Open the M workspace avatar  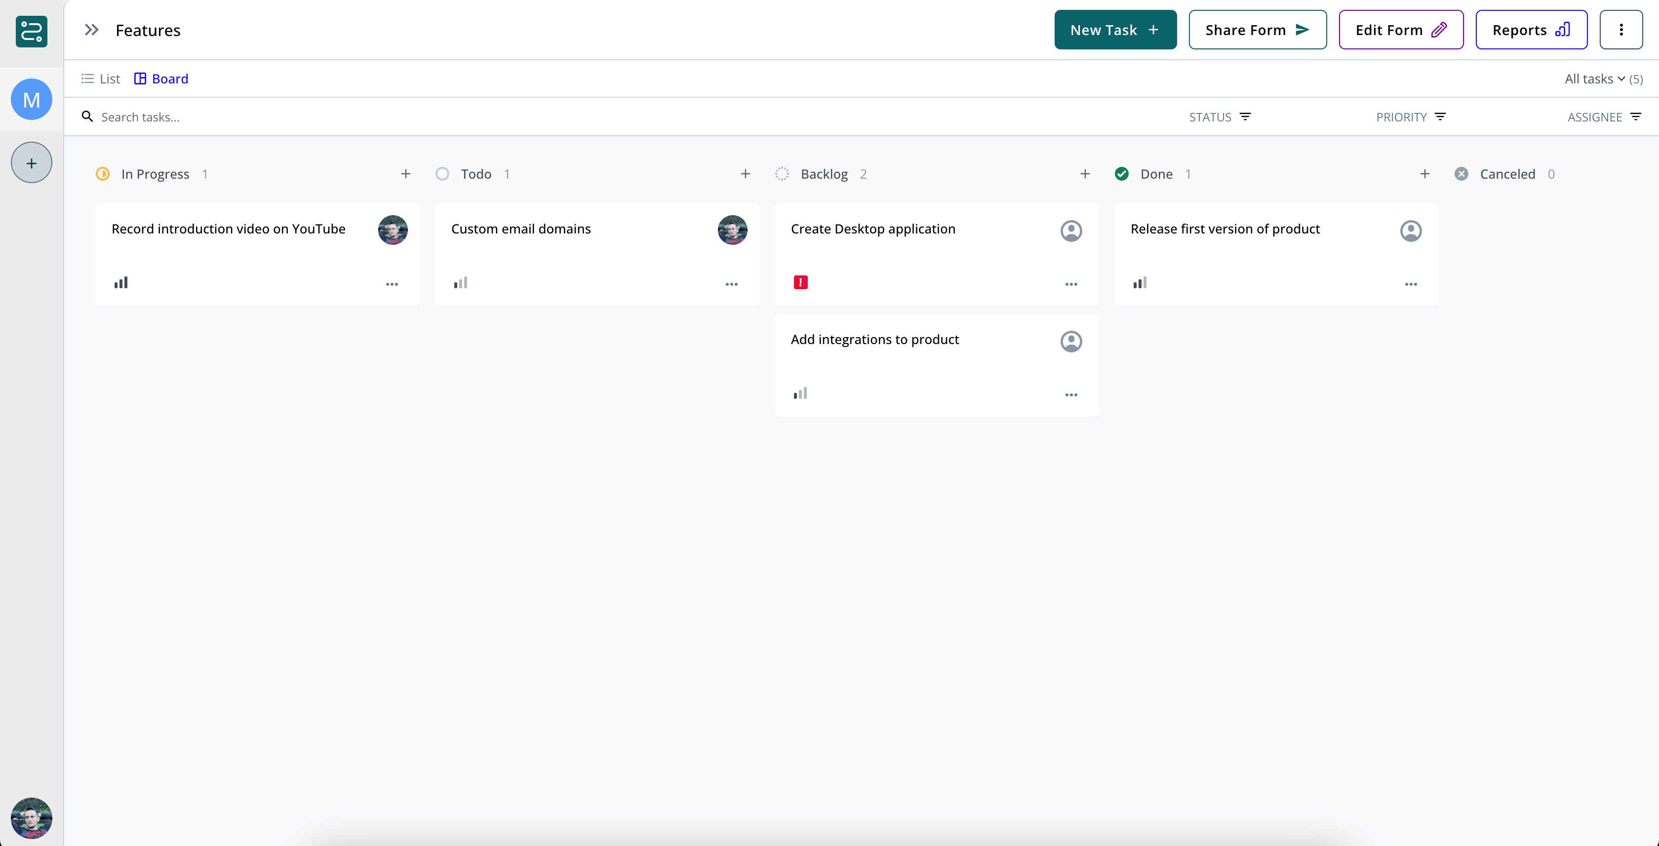(x=31, y=99)
